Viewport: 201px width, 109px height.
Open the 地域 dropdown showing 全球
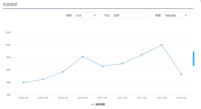pos(86,16)
